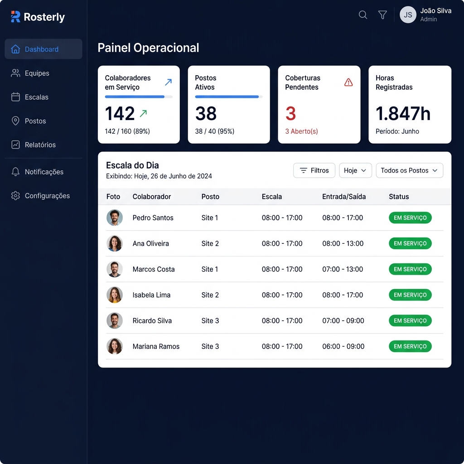Open the Dashboard menu item
This screenshot has width=464, height=464.
tap(43, 49)
